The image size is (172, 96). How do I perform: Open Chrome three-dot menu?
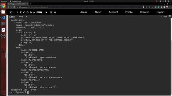[170, 7]
